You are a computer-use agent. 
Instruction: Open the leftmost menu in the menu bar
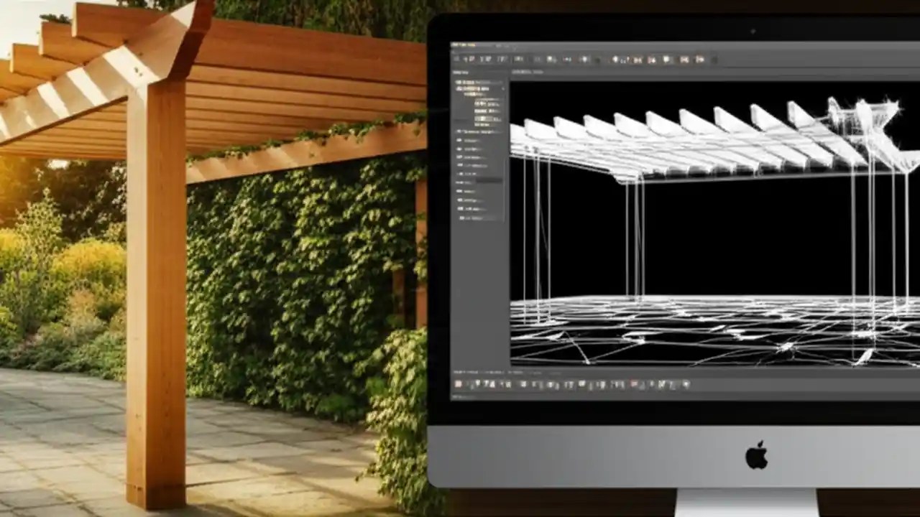point(456,45)
